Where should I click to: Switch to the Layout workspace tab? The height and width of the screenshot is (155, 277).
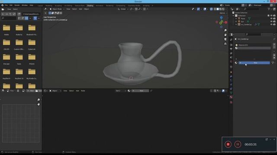pos(40,6)
